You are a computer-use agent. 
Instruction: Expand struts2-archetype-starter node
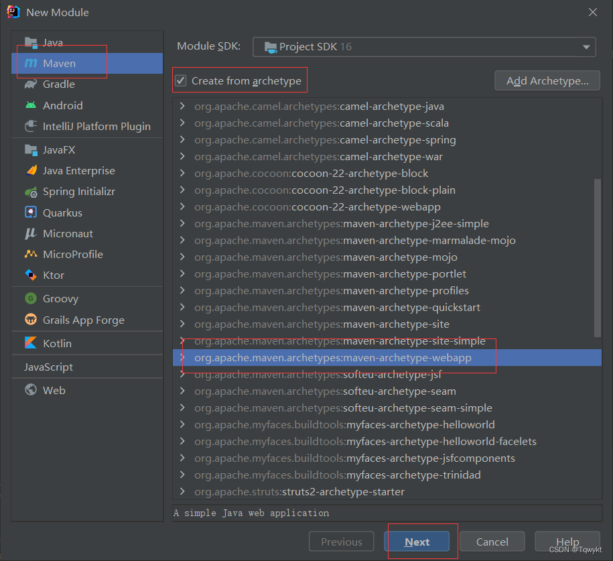(182, 491)
